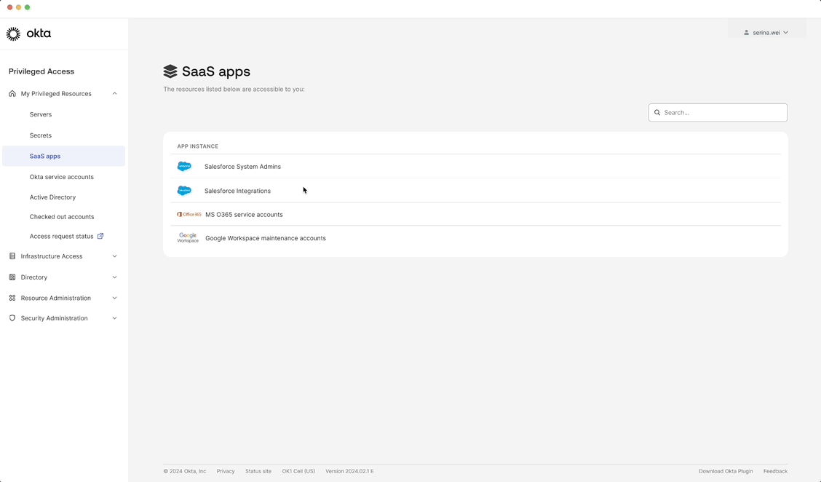Click the Privileged Access heading

point(41,71)
